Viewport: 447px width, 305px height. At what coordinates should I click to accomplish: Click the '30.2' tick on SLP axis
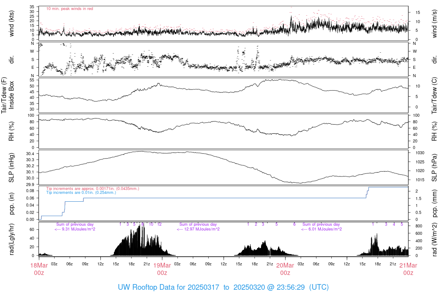(x=30, y=166)
